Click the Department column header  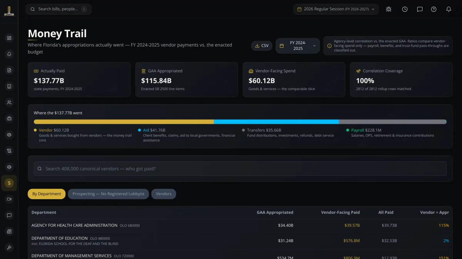(x=44, y=212)
